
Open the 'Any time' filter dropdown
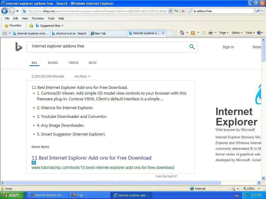point(82,76)
